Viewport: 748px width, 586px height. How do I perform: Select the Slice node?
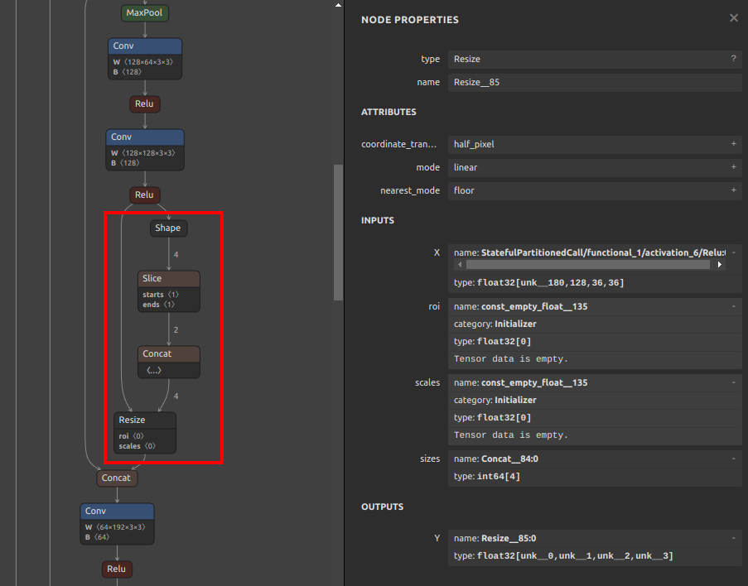coord(169,291)
